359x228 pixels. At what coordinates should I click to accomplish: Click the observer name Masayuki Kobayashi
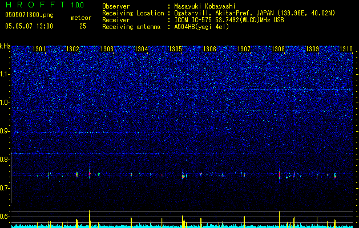click(x=205, y=6)
